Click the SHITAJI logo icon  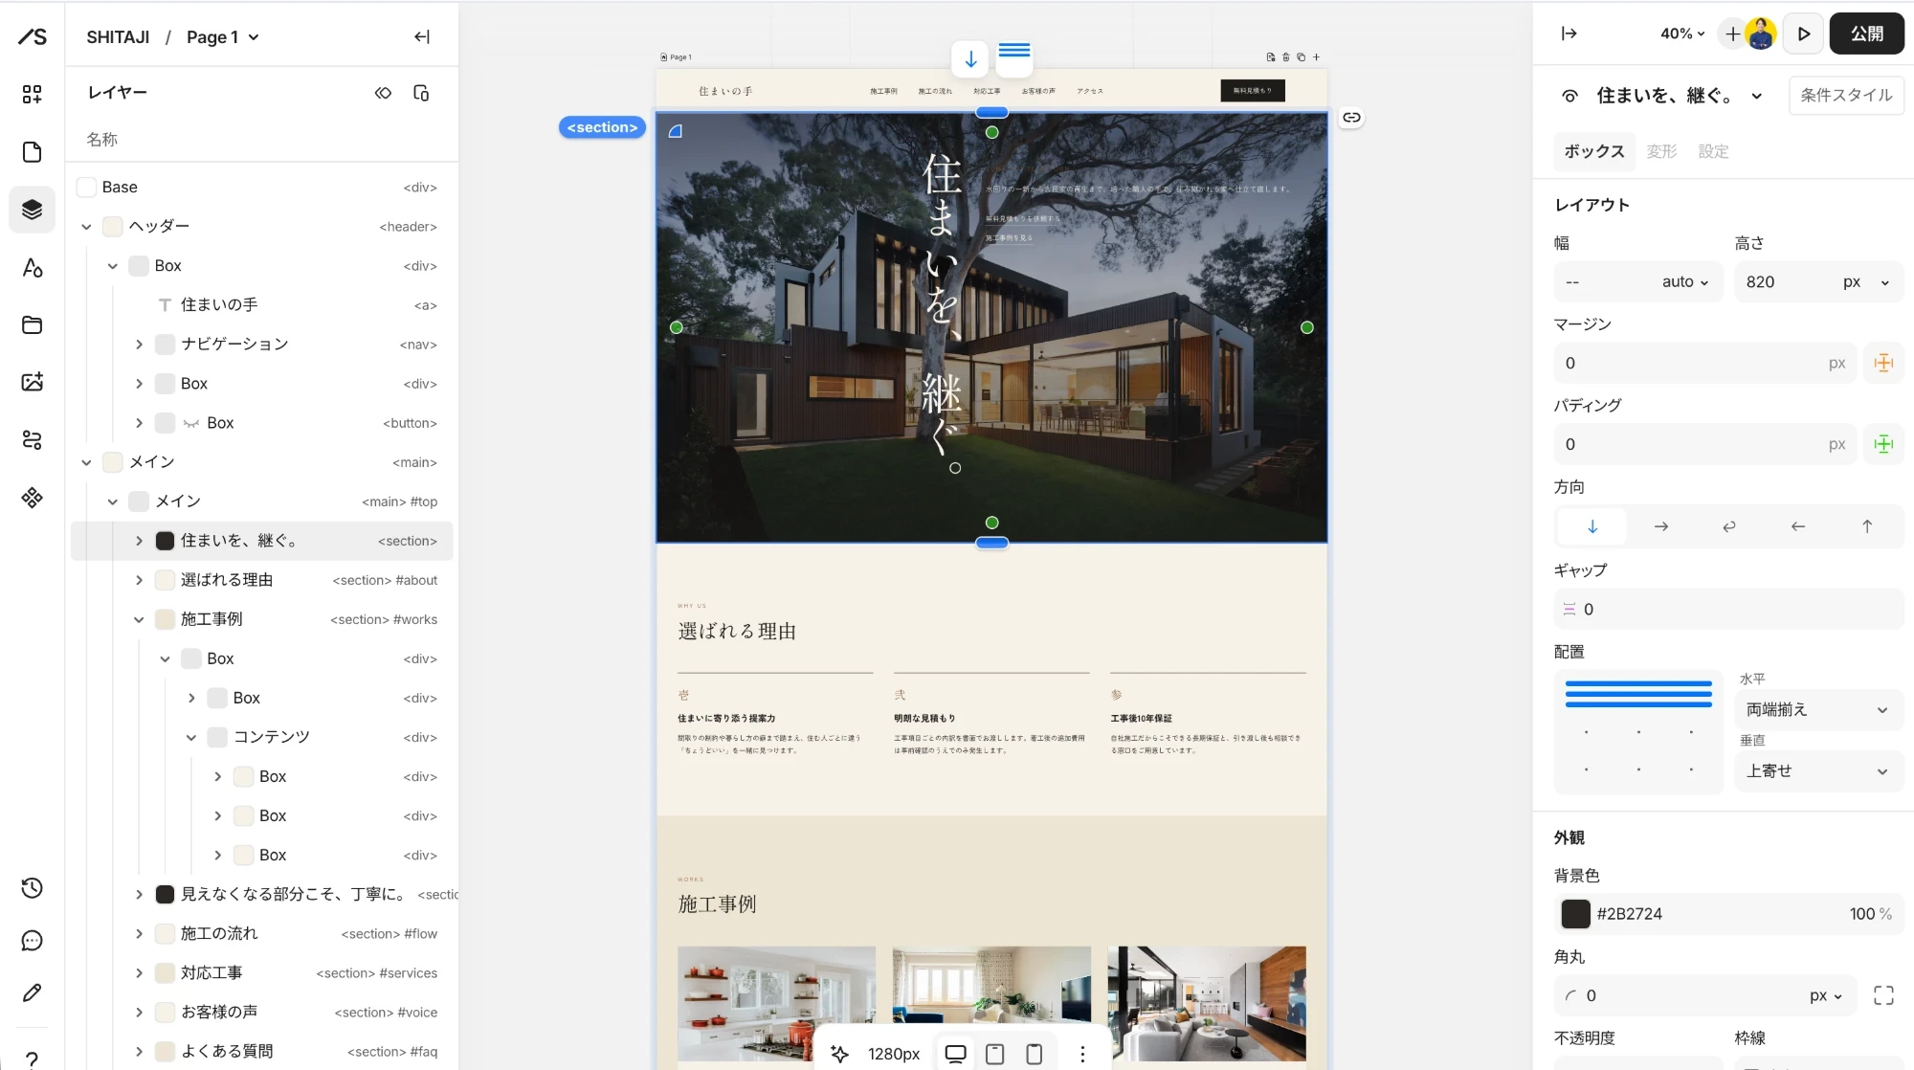coord(32,36)
